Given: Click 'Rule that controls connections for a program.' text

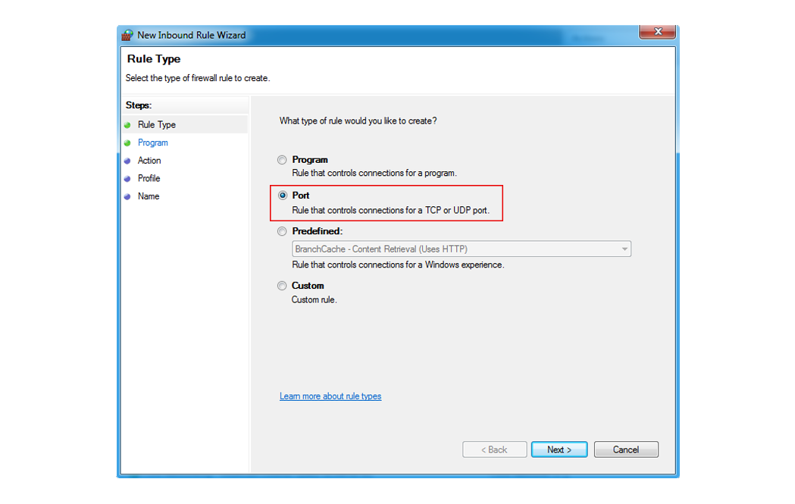Looking at the screenshot, I should (374, 174).
